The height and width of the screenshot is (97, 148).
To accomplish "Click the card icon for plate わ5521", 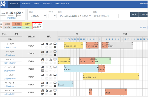I will (43, 94).
